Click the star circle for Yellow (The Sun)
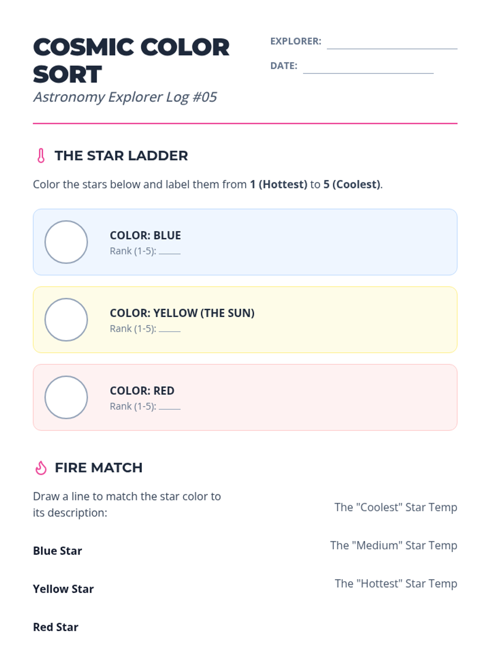 (x=66, y=320)
